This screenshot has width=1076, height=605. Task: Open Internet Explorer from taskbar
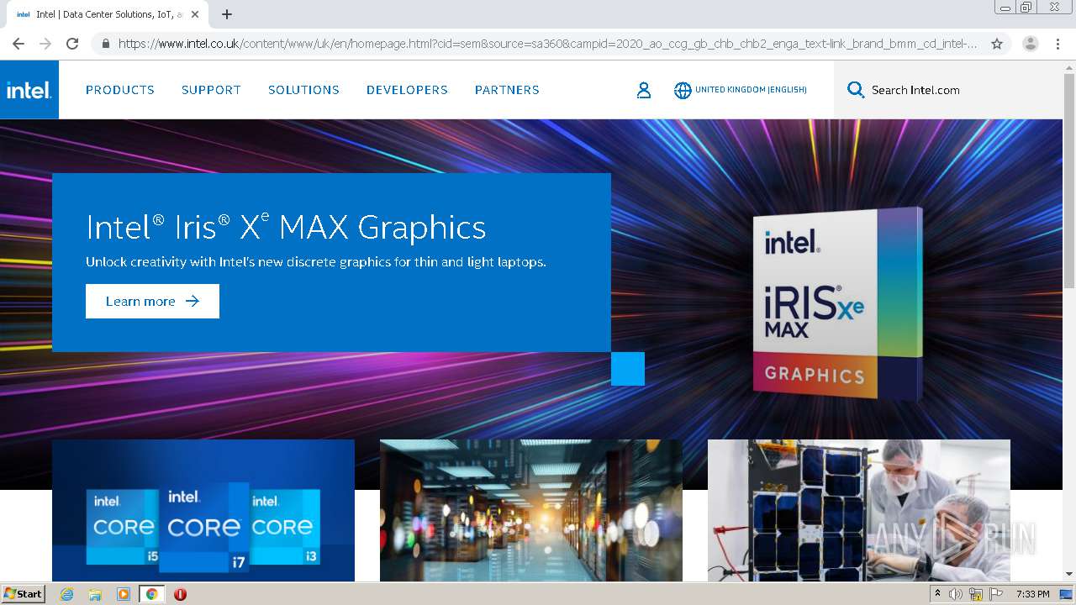[x=67, y=594]
